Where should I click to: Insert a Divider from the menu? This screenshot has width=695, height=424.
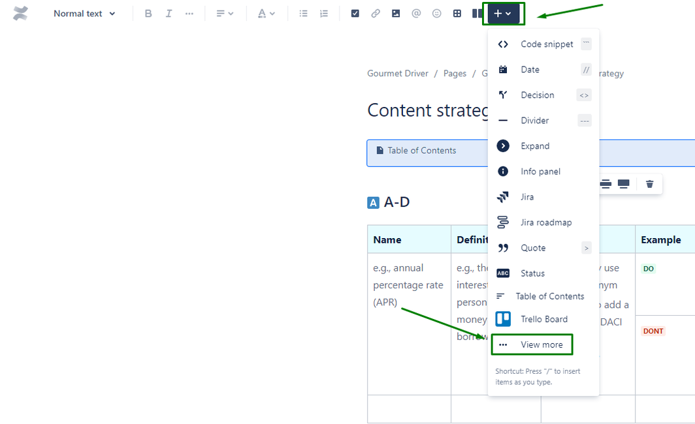[x=543, y=121]
